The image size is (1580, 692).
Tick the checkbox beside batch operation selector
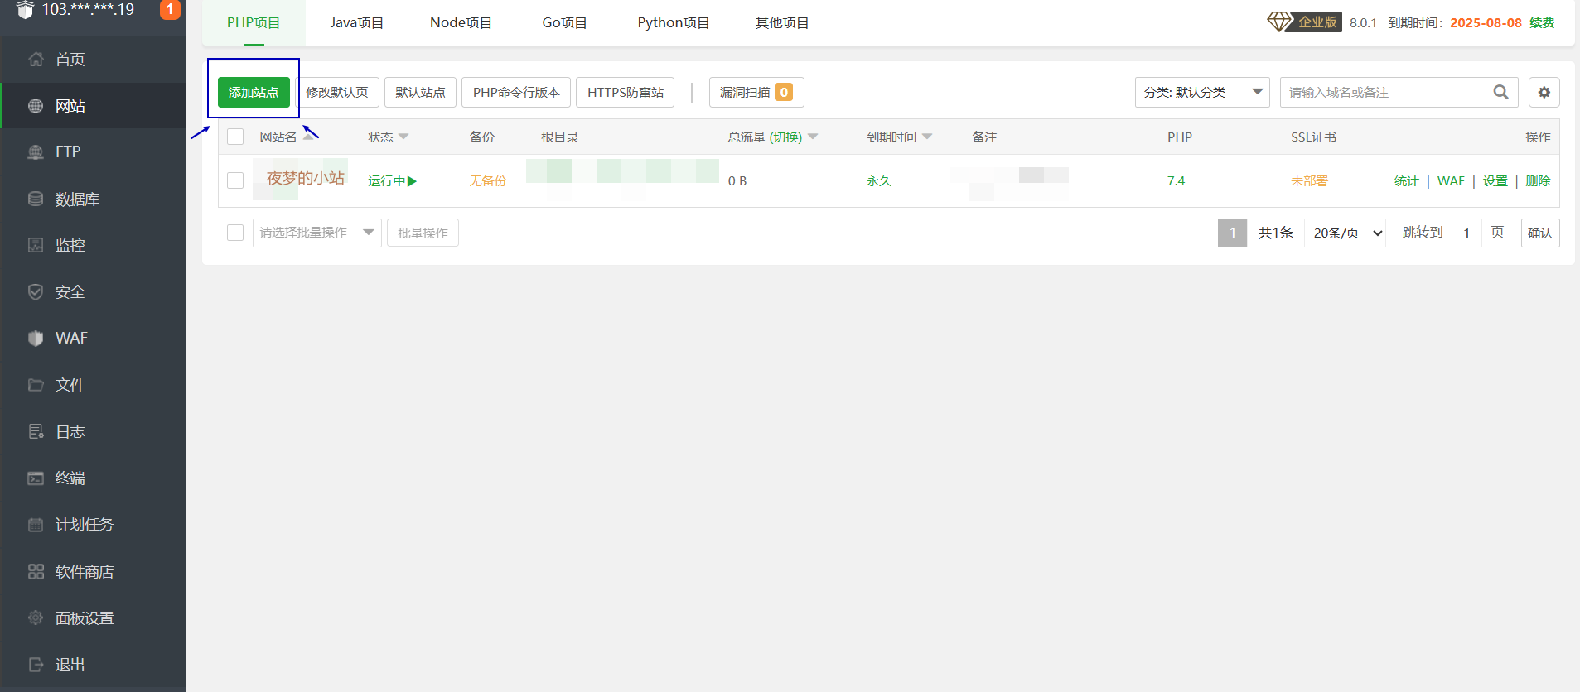coord(235,233)
